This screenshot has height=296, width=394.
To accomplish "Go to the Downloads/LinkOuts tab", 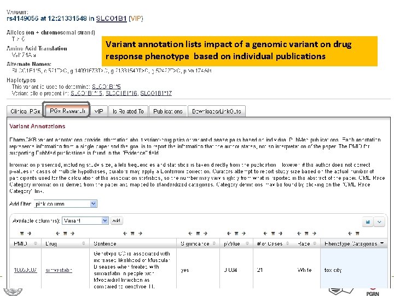I will click(x=217, y=111).
